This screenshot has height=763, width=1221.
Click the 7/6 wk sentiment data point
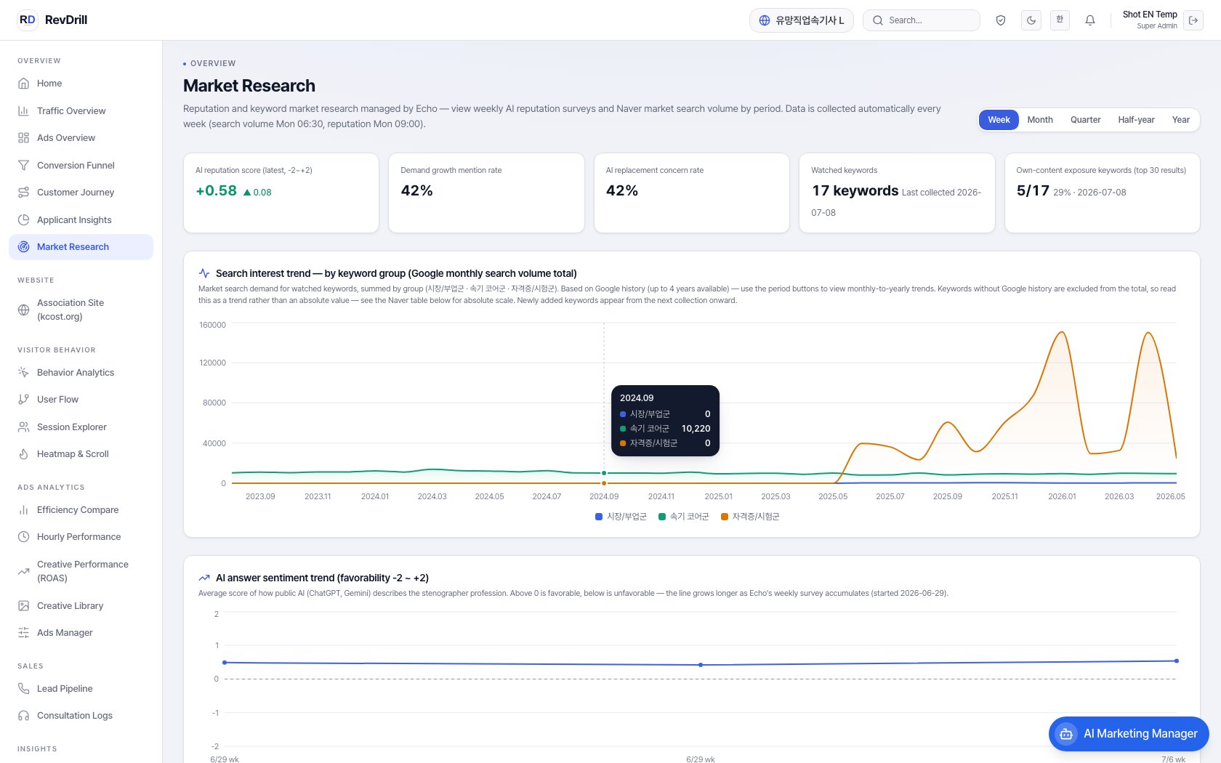tap(1176, 661)
